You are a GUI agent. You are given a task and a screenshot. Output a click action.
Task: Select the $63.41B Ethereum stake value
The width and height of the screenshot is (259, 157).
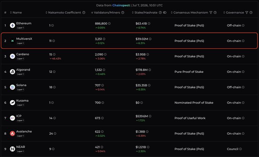[141, 24]
